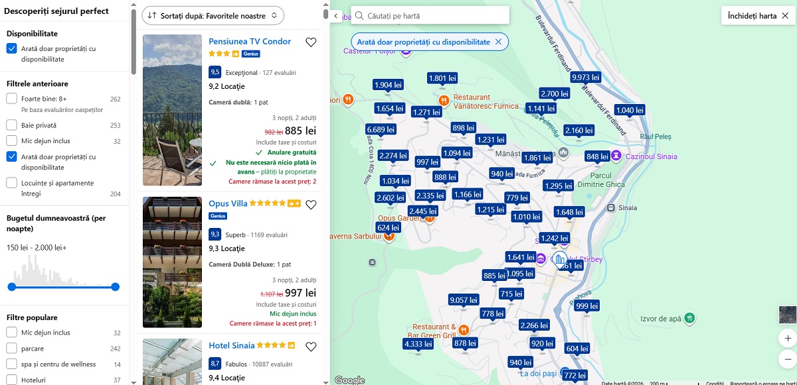Check the Baie privată filter
The image size is (797, 385).
pos(12,125)
